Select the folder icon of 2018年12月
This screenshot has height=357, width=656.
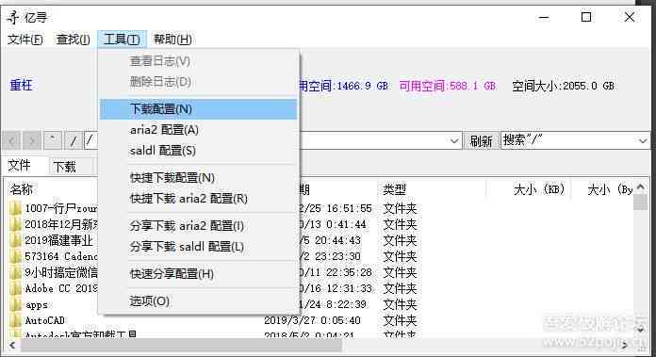tap(15, 224)
